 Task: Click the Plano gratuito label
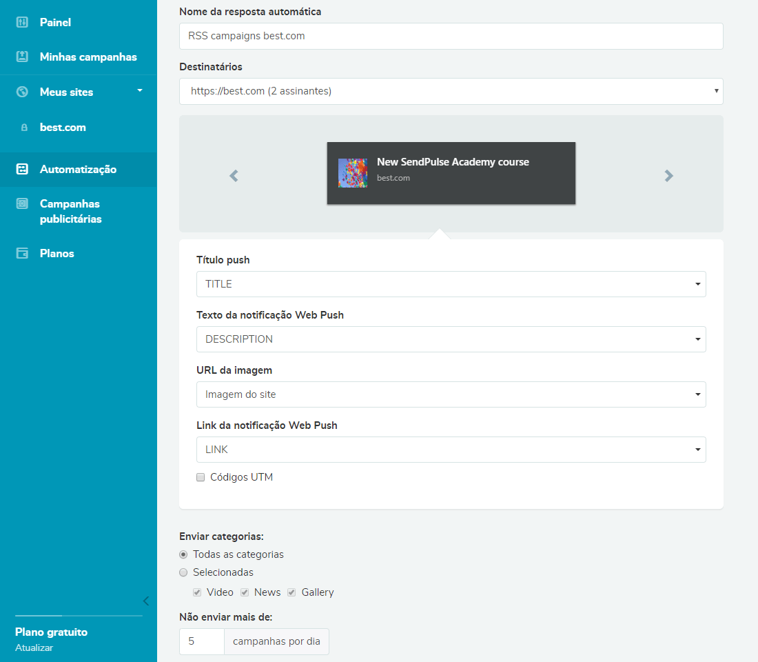[51, 632]
